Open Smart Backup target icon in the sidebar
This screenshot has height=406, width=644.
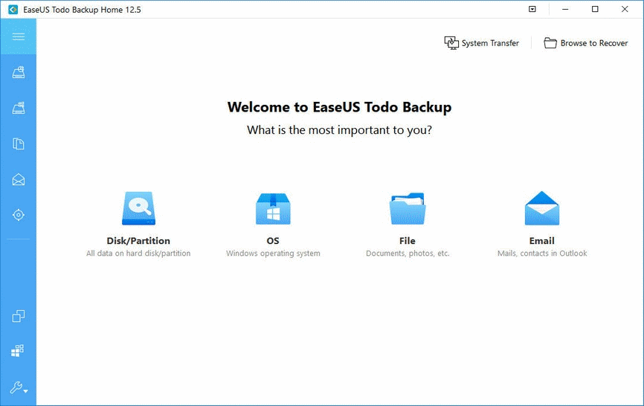tap(19, 215)
